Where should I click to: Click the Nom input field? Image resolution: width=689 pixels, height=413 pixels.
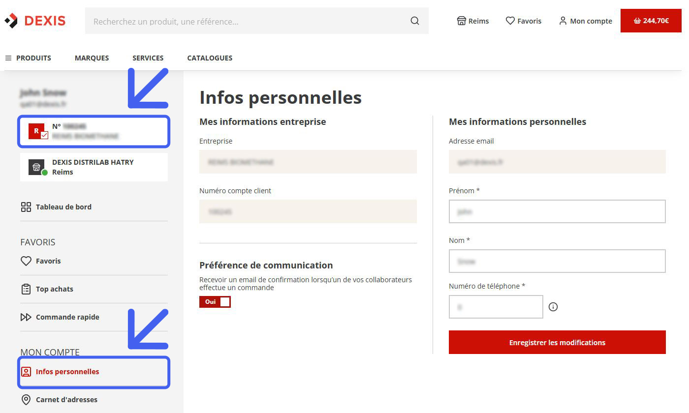[557, 261]
